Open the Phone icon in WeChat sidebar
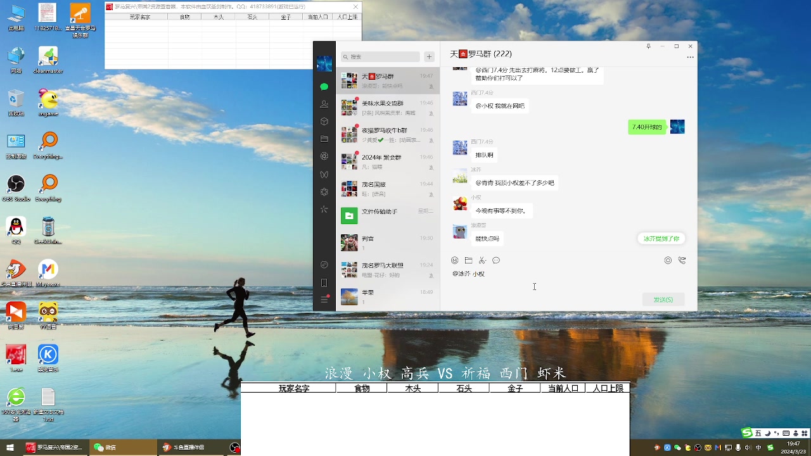811x456 pixels. (x=324, y=282)
